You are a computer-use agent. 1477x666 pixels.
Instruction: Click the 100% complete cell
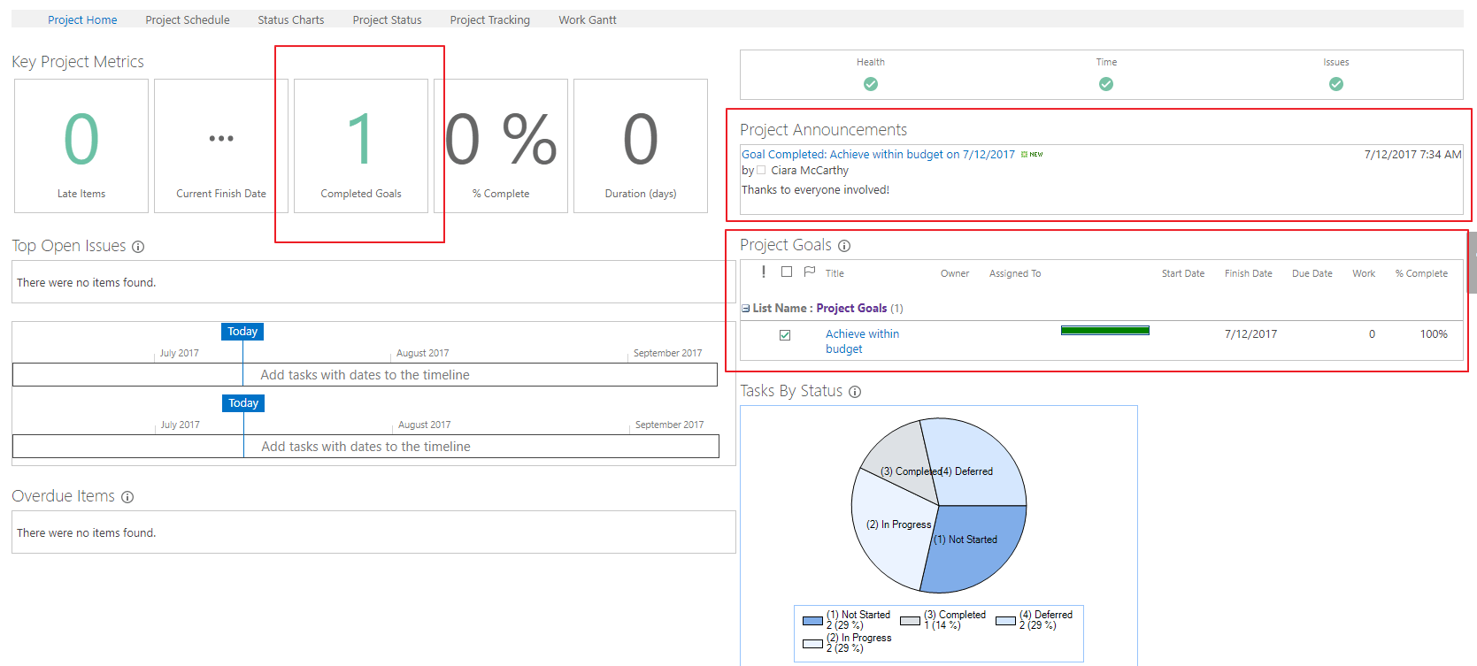coord(1434,334)
